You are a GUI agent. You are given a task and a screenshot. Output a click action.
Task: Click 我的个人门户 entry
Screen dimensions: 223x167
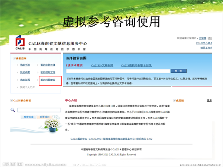tap(27, 87)
